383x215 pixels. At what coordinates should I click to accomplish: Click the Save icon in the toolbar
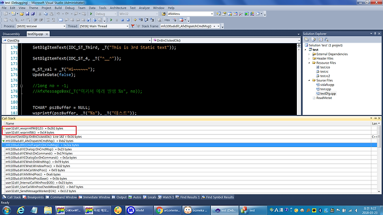pyautogui.click(x=27, y=14)
